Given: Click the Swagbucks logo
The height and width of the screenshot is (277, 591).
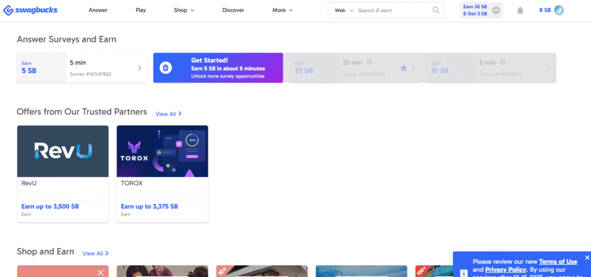Looking at the screenshot, I should click(30, 10).
